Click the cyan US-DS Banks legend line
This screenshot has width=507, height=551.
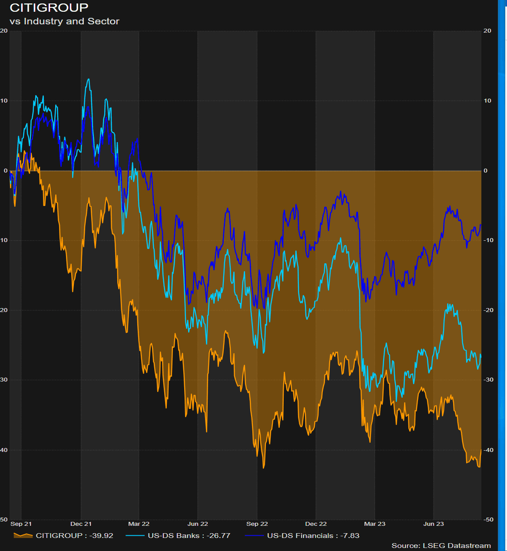click(135, 535)
